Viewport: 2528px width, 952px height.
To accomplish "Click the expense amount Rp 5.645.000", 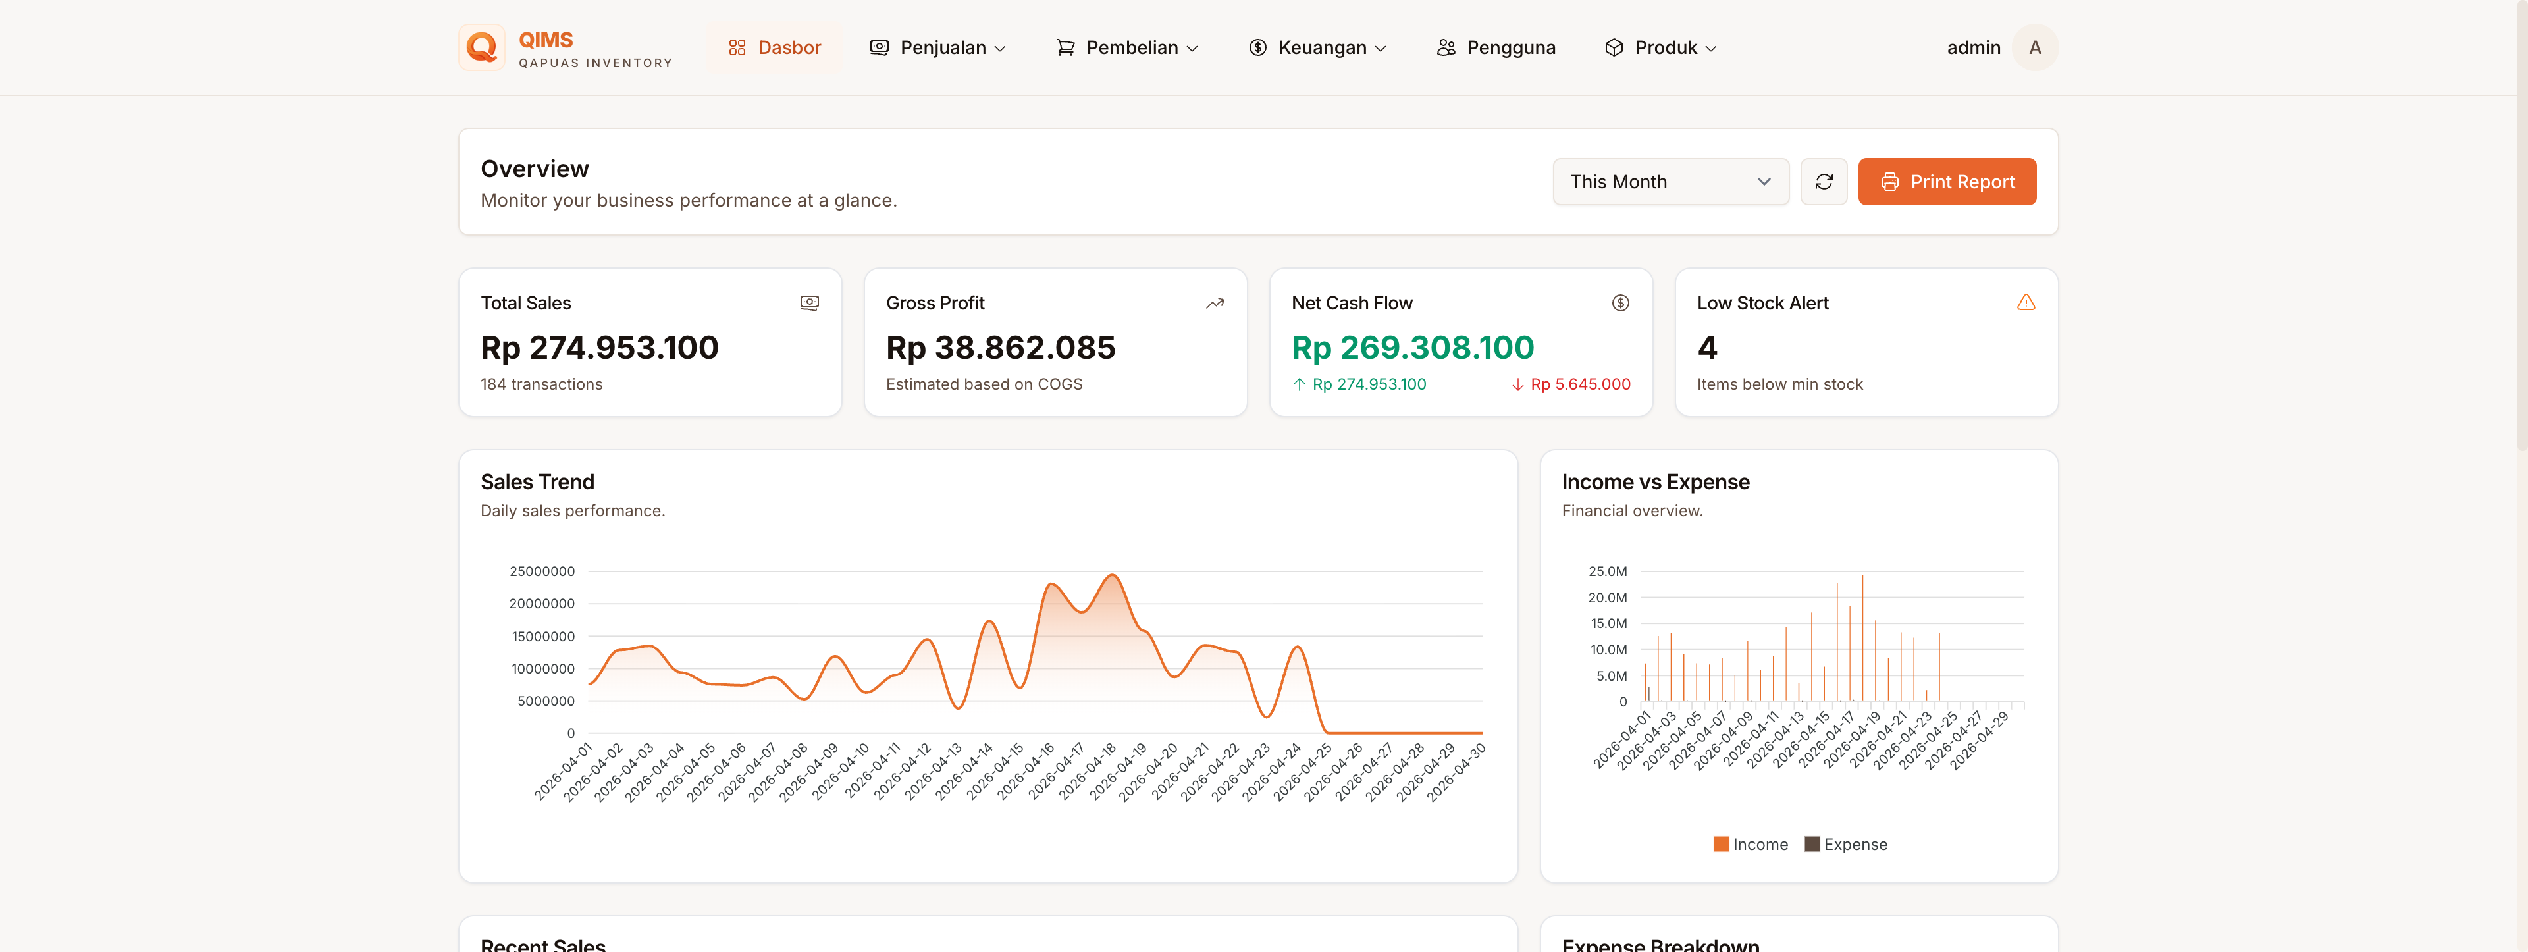I will (1580, 384).
